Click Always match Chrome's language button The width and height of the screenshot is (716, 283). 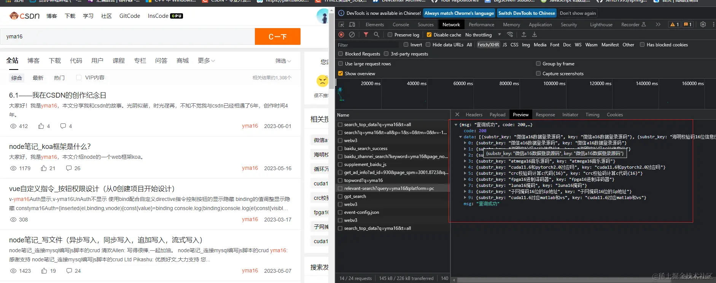(459, 13)
